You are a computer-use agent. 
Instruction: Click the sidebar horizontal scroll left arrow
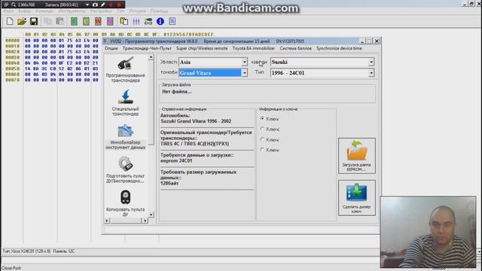[107, 221]
